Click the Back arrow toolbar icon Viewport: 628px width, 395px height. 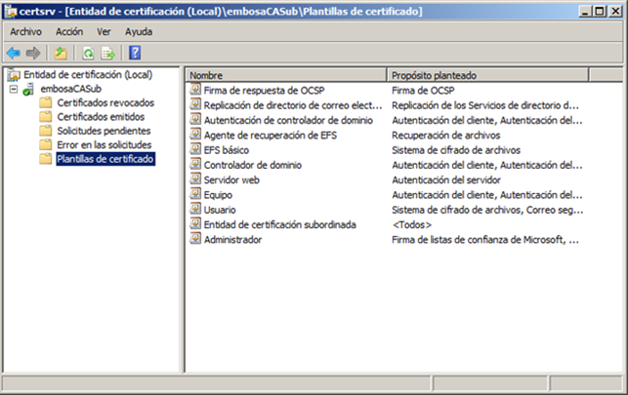(13, 53)
